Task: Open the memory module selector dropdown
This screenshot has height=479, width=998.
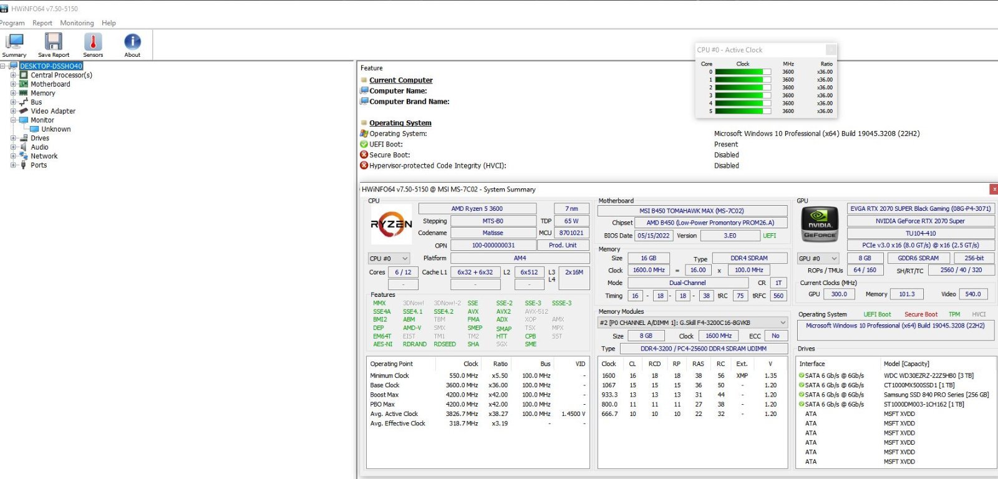Action: (692, 322)
